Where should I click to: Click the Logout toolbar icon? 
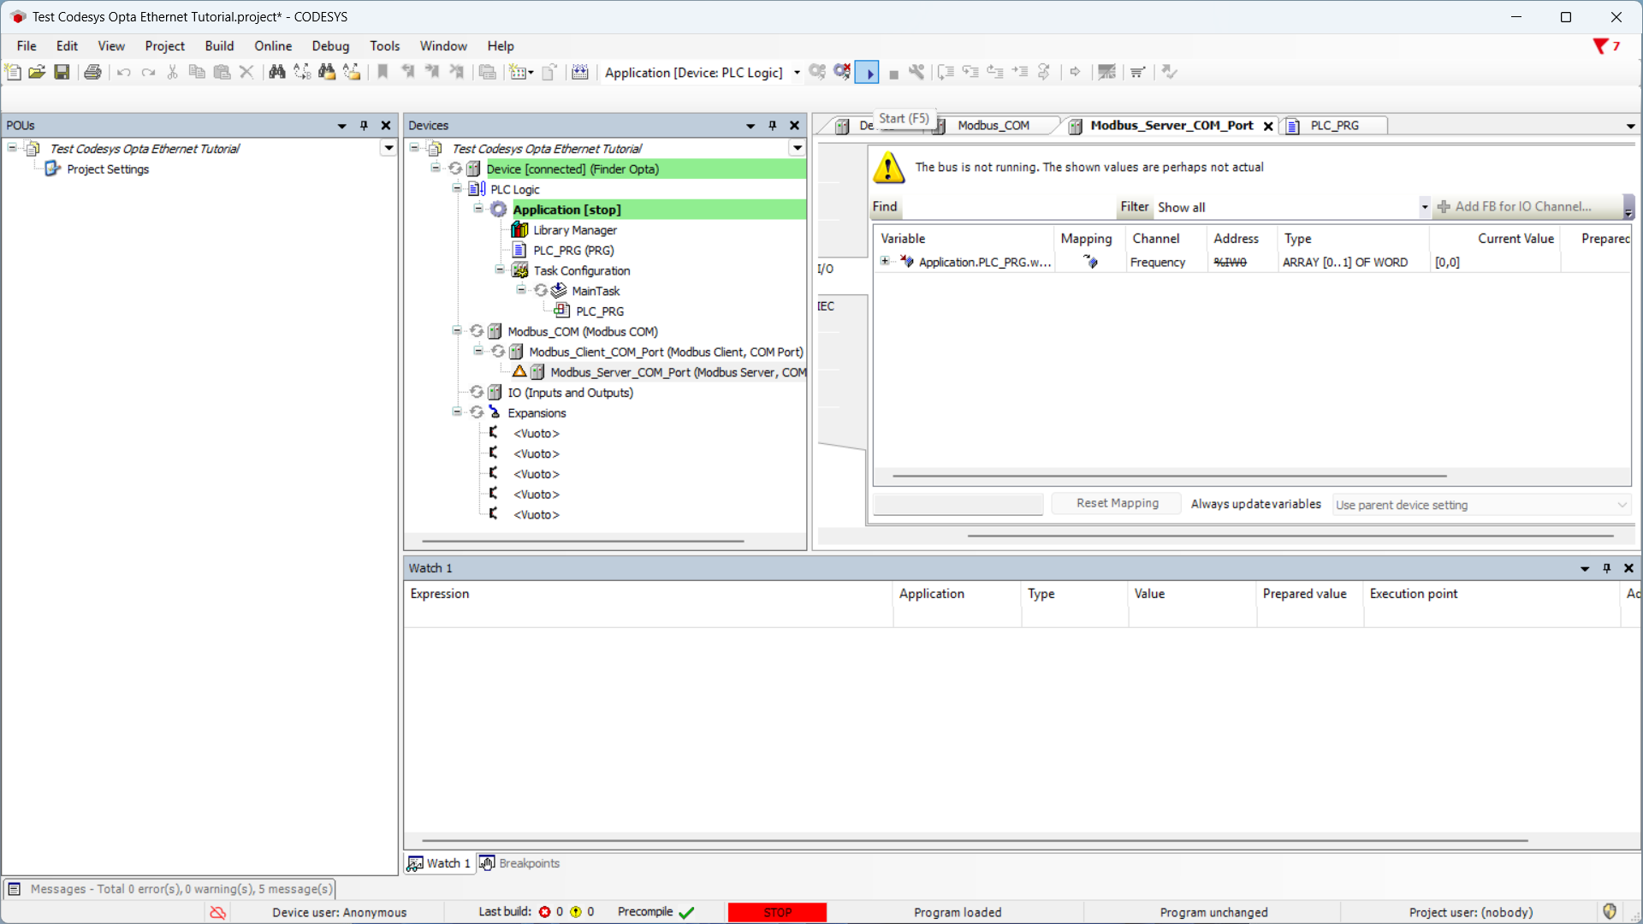click(842, 73)
